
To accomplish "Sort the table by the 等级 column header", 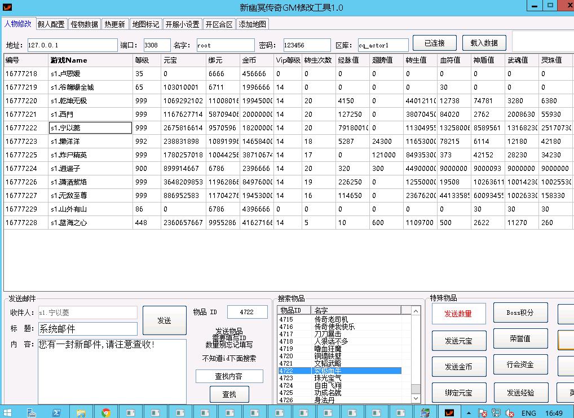I will (142, 60).
